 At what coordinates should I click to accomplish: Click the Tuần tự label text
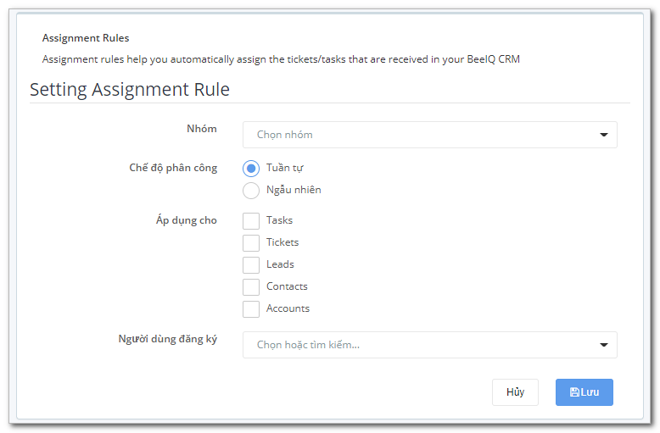tap(285, 168)
